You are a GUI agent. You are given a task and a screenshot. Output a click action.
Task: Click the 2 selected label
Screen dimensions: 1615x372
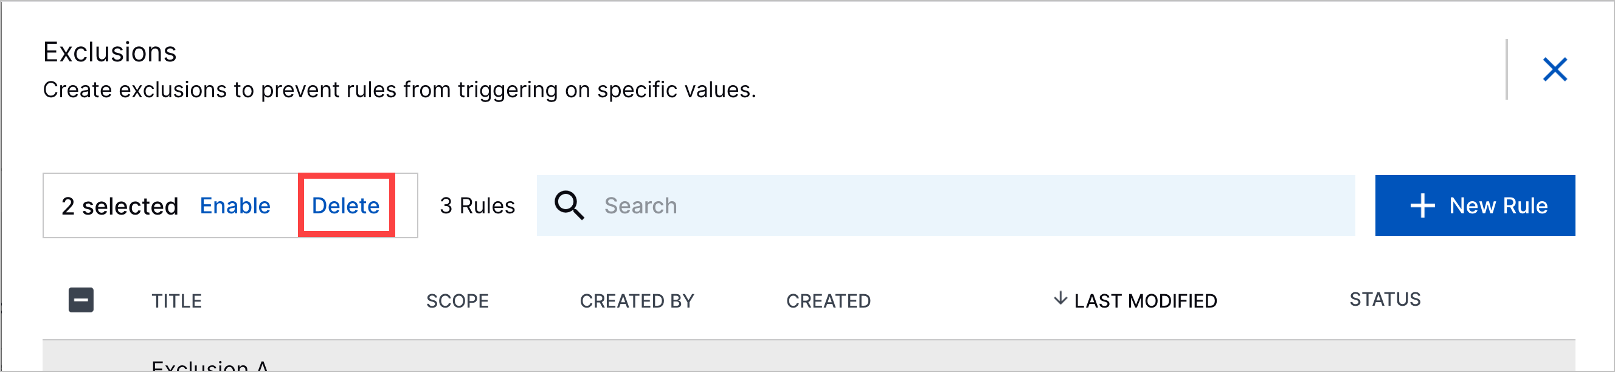pyautogui.click(x=120, y=205)
